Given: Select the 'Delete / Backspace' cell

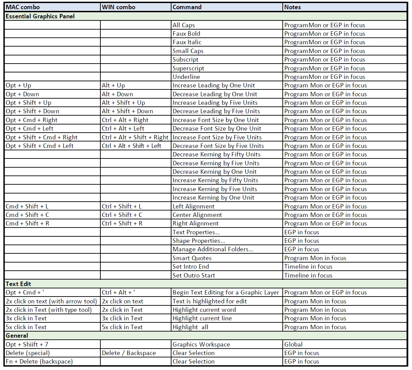Looking at the screenshot, I should (136, 353).
